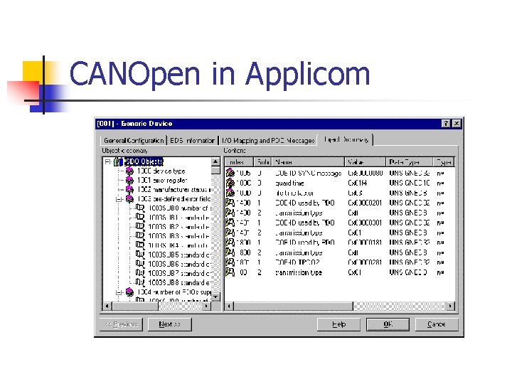Screen dimensions: 512x384
Task: Collapse the 1004 number of PDOs node
Action: 119,292
